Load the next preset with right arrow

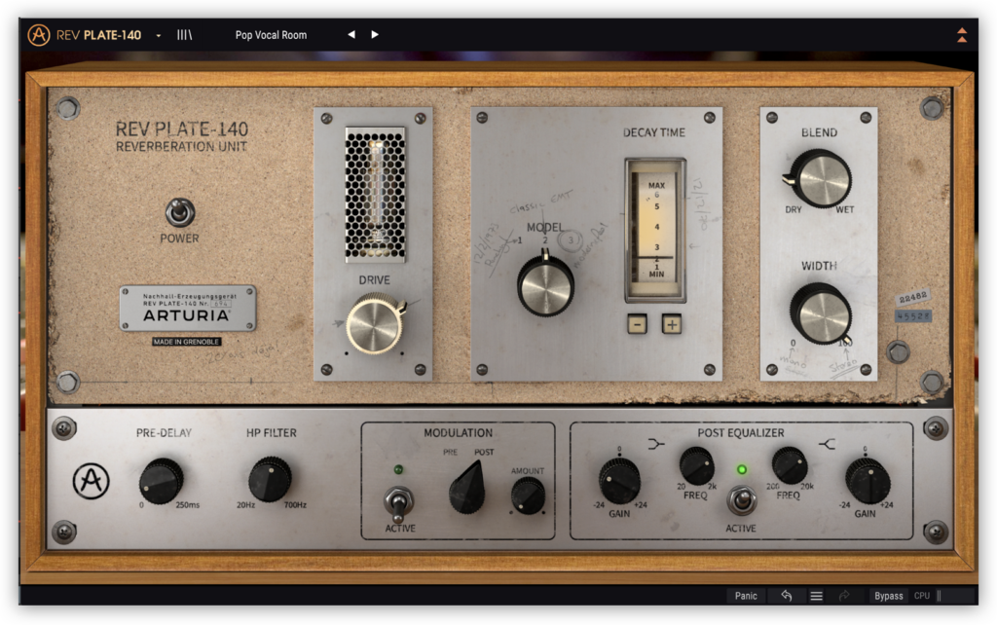375,35
